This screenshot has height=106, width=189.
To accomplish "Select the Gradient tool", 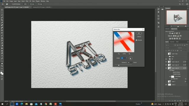I will tap(2, 46).
